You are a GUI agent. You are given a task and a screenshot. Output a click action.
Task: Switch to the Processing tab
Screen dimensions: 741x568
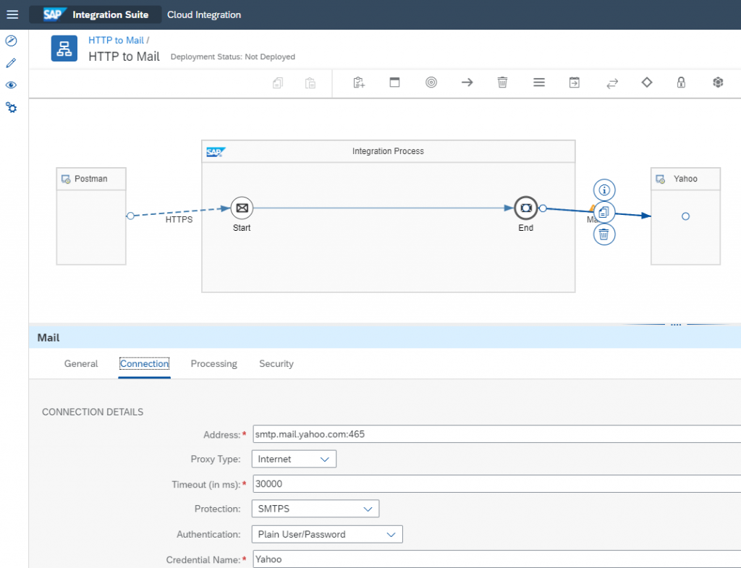coord(213,363)
